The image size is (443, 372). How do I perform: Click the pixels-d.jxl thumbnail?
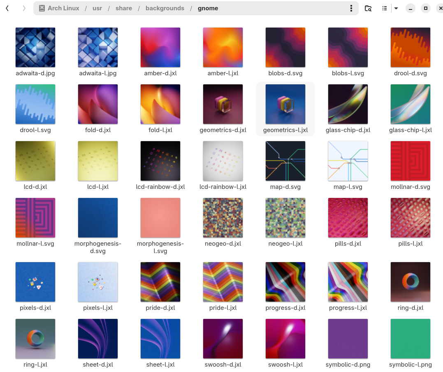(35, 282)
